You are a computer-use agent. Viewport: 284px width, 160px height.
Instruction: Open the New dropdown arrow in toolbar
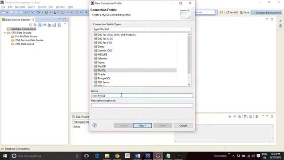pos(7,12)
